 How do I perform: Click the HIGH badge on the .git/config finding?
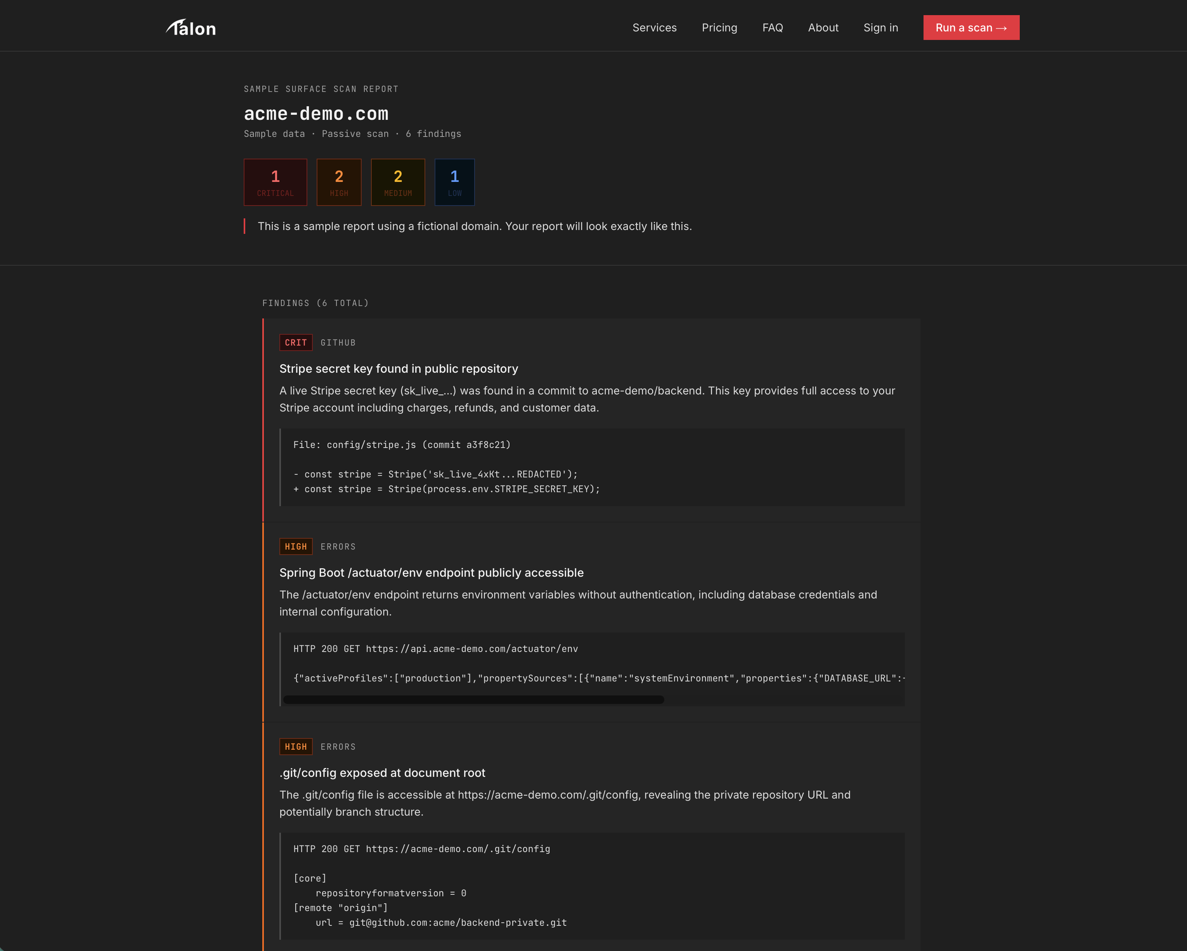click(296, 746)
